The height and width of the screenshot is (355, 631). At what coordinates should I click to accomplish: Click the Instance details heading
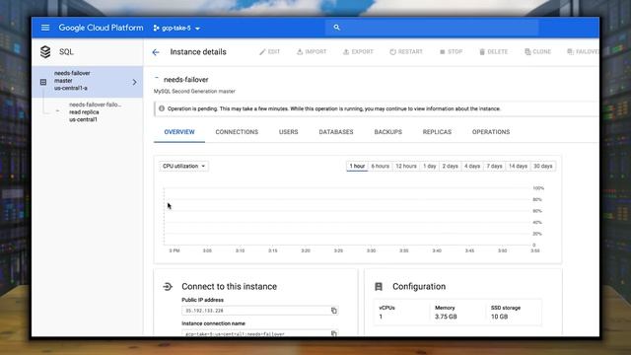pos(198,52)
